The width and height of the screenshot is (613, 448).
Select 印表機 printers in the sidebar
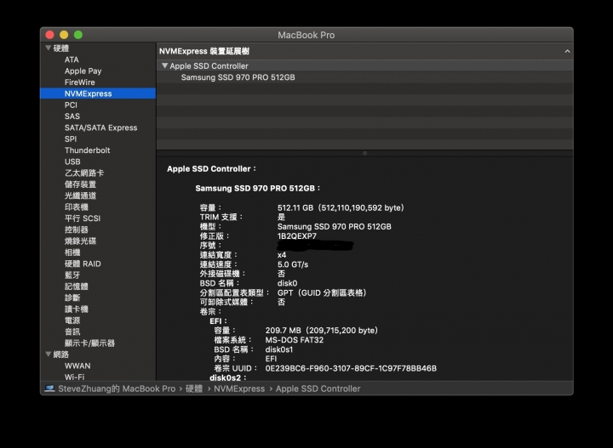(x=77, y=207)
